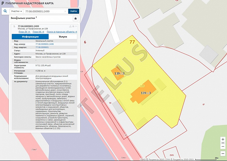Open the map tools three-dot button
The image size is (227, 161).
coord(223,153)
